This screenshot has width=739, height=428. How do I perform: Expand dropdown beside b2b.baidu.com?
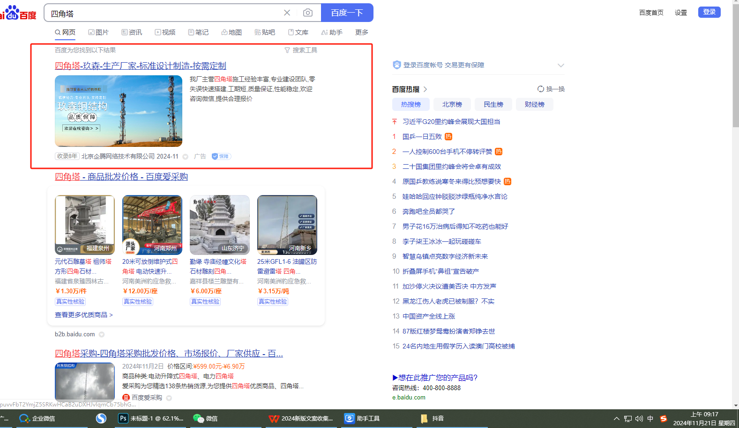click(x=102, y=334)
